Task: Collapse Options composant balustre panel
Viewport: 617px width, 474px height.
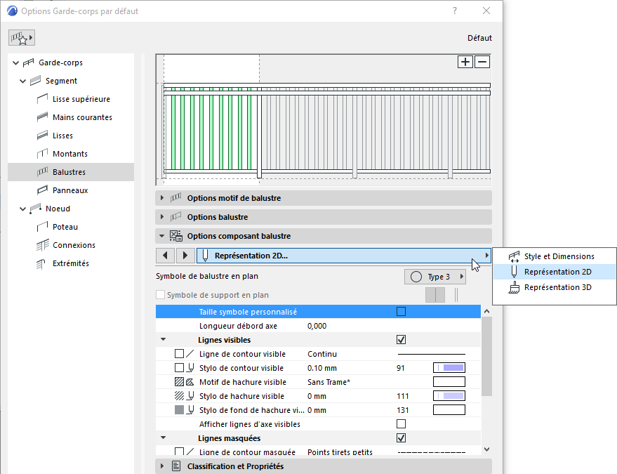Action: tap(161, 236)
